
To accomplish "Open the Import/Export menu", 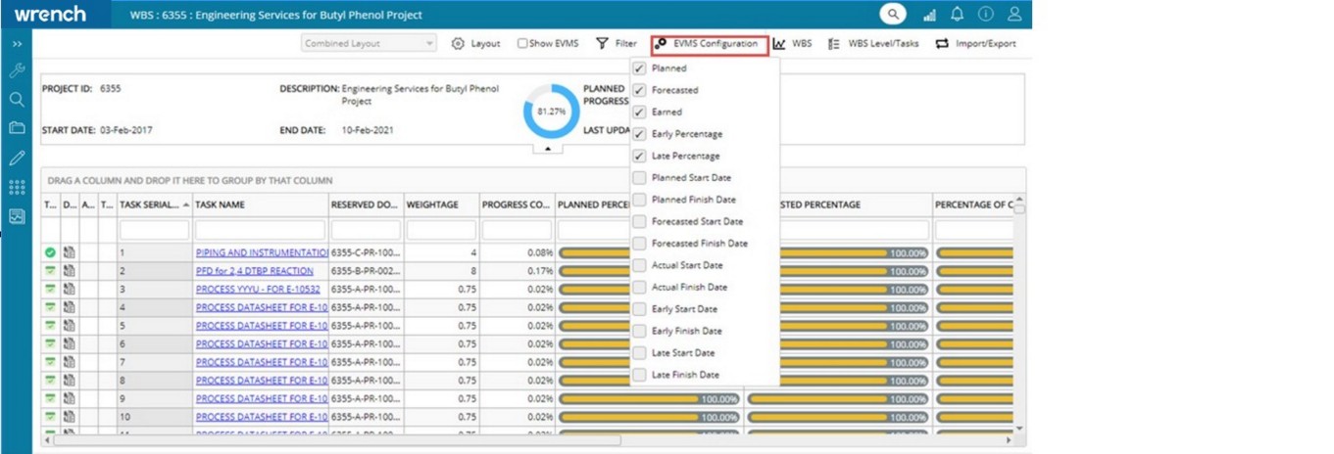I will 975,44.
